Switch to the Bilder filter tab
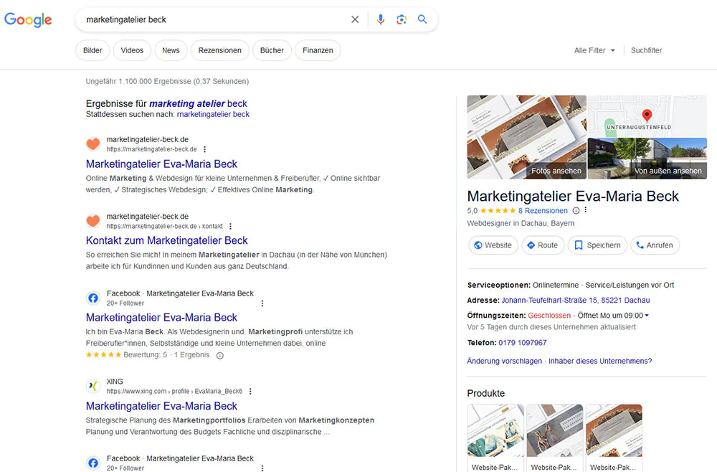The height and width of the screenshot is (472, 717). pyautogui.click(x=92, y=50)
